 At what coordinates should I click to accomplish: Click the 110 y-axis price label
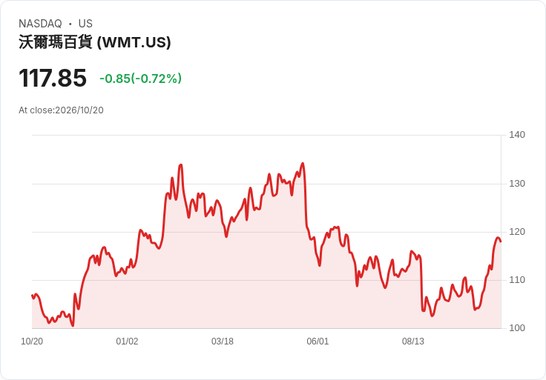(517, 280)
